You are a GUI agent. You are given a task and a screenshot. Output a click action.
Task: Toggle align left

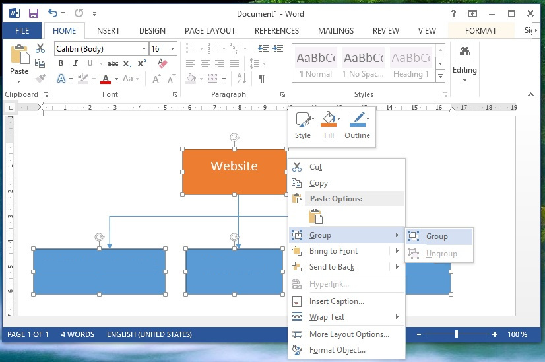[x=191, y=63]
